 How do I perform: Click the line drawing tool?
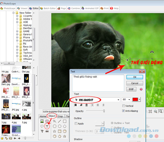coord(60,121)
